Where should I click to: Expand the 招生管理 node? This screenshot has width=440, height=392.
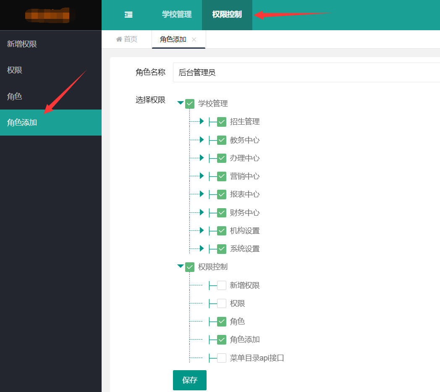(x=202, y=121)
